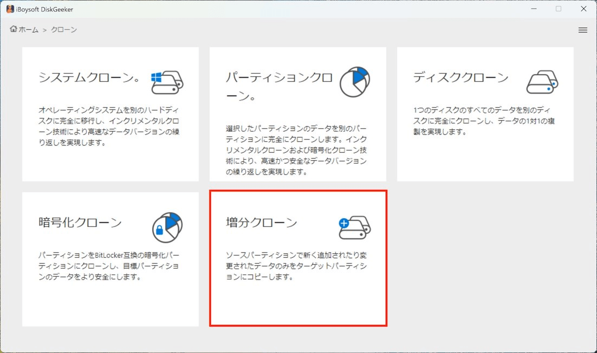Click the System Clone Windows drive icon

click(x=167, y=82)
